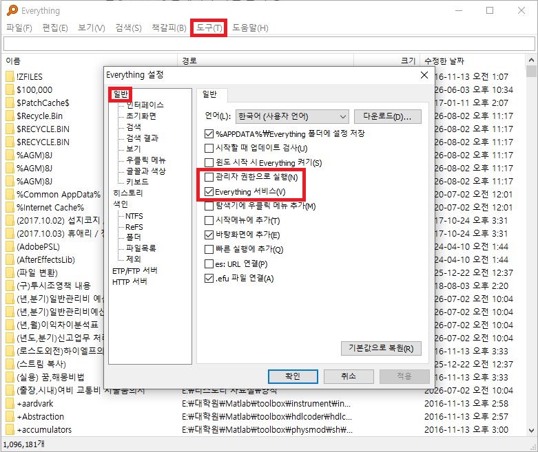Select 파일목록 in settings tree

[141, 248]
